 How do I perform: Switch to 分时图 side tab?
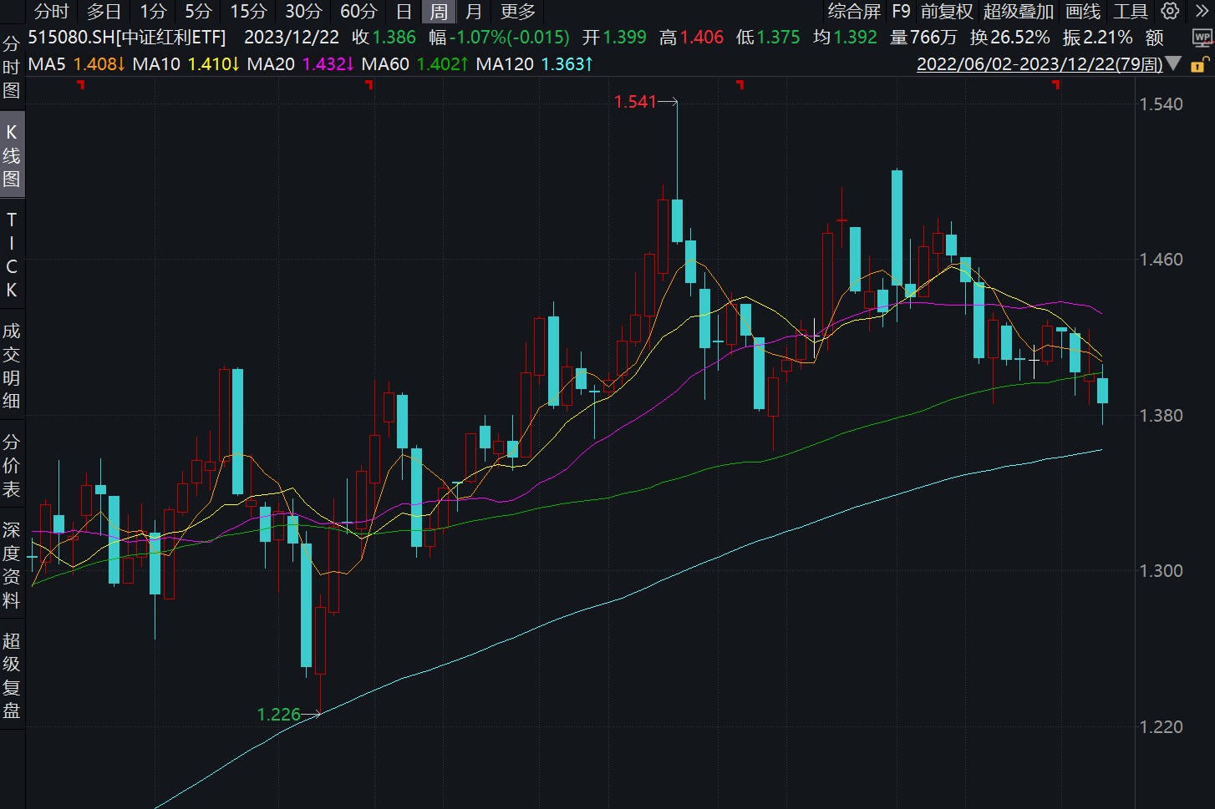coord(12,67)
